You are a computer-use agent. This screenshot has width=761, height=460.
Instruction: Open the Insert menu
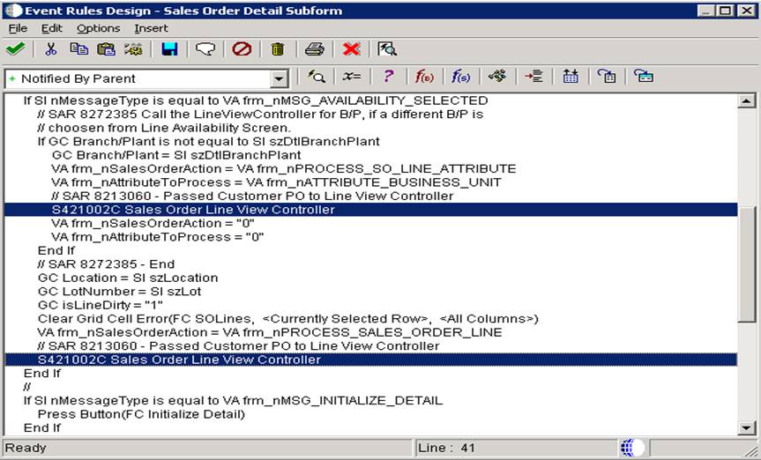[151, 28]
